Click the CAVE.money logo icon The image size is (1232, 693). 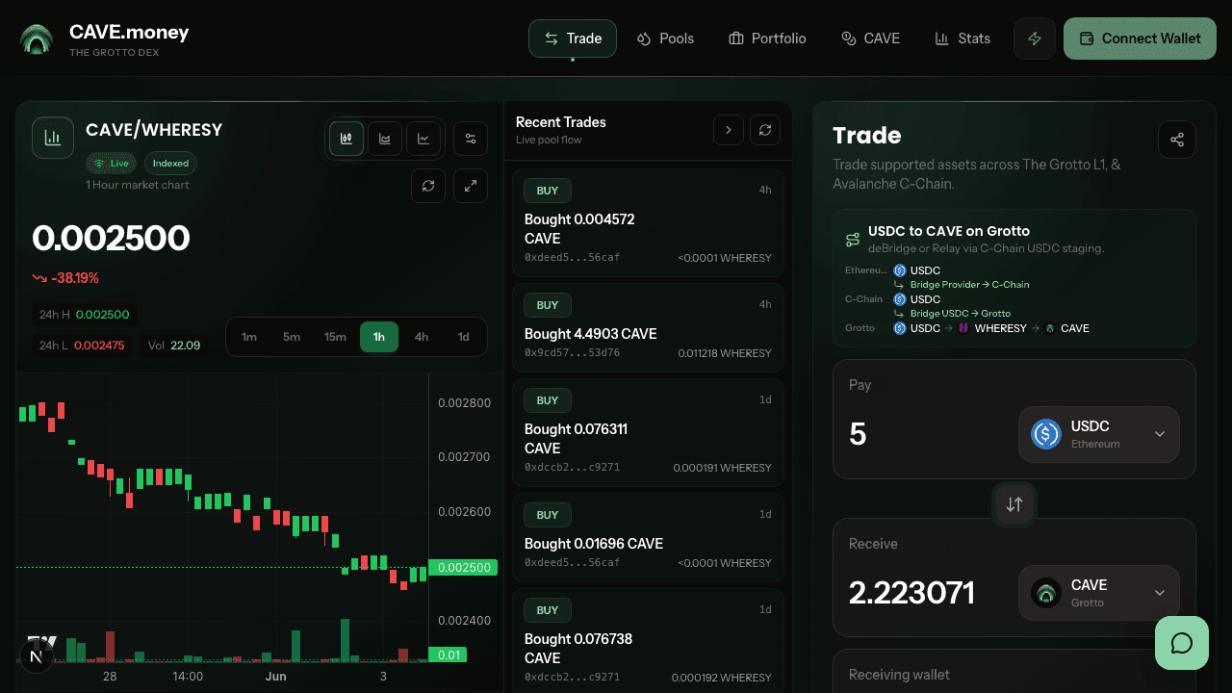coord(38,38)
